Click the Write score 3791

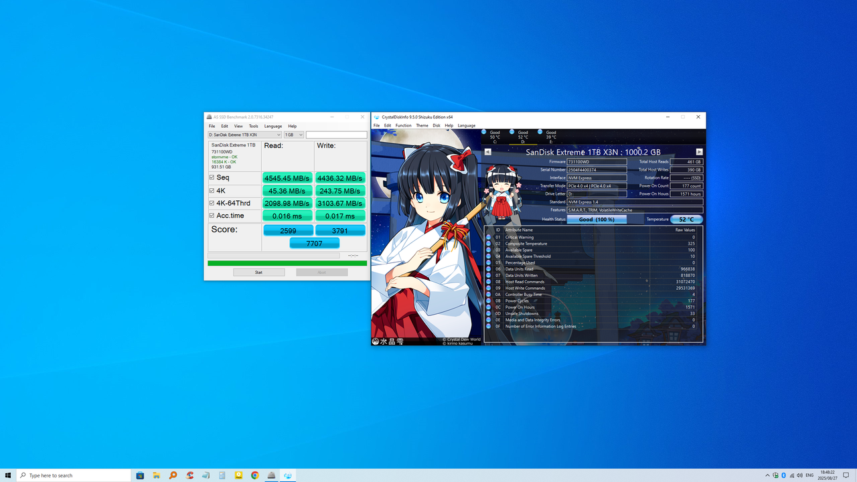coord(340,230)
